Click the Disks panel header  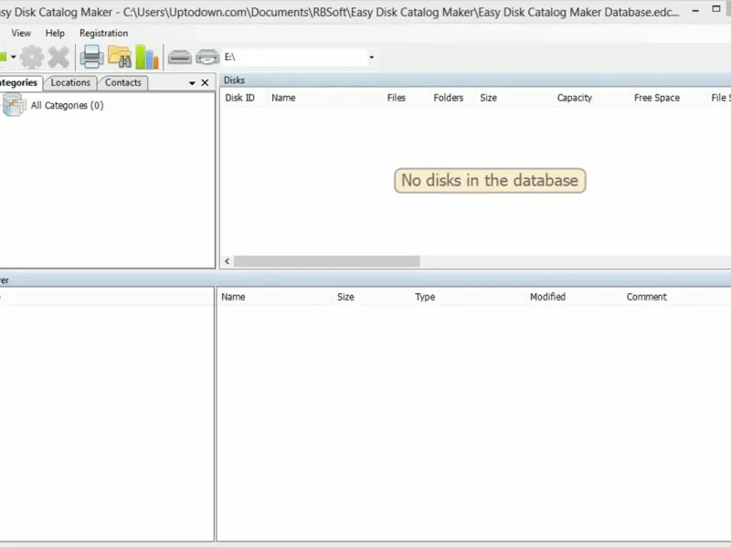point(475,80)
